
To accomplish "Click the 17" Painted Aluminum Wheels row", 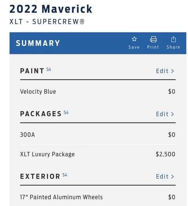I will click(98, 197).
